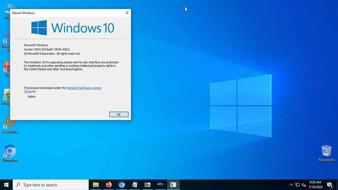
Task: Open the notepad-style app beside 7-Zip on the taskbar
Action: (134, 185)
